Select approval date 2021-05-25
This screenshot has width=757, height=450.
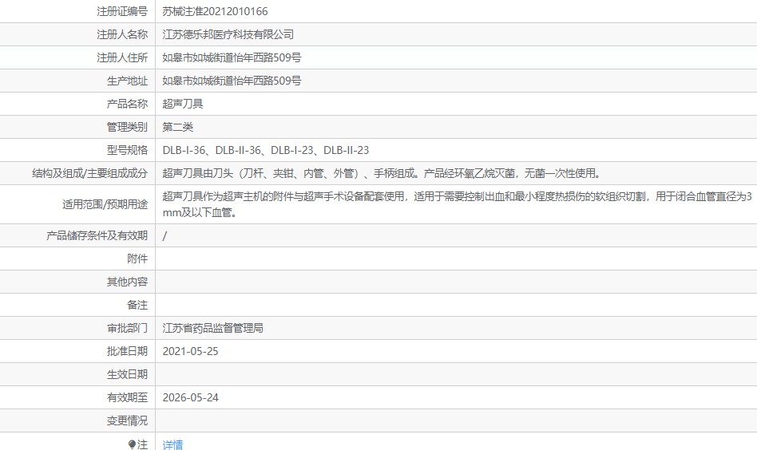click(190, 352)
